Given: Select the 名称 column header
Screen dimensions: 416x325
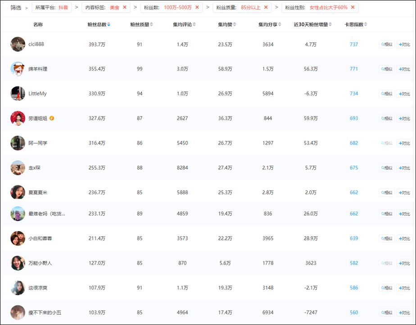Looking at the screenshot, I should (38, 24).
